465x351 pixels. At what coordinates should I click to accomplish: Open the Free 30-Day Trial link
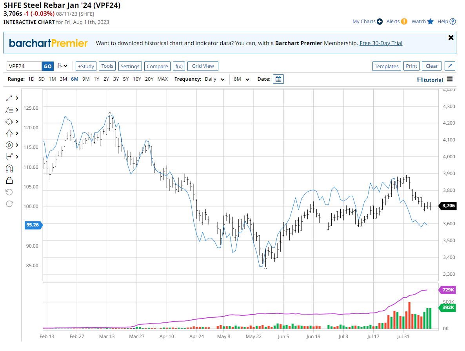[381, 43]
